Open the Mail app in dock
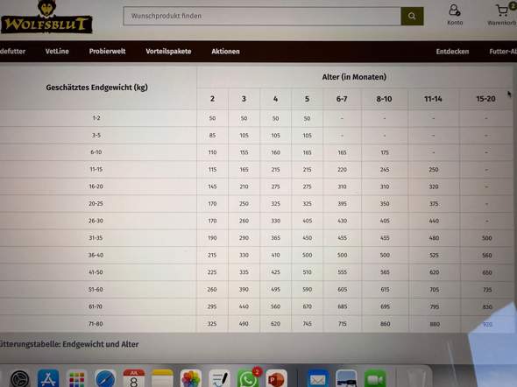The height and width of the screenshot is (387, 517). tap(318, 379)
